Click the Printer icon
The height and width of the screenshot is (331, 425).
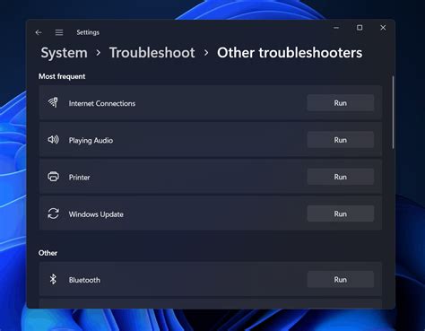(53, 177)
